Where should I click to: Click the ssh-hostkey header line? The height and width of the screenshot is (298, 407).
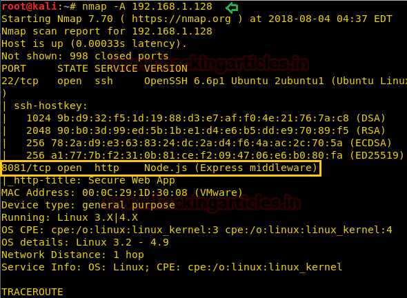(50, 106)
